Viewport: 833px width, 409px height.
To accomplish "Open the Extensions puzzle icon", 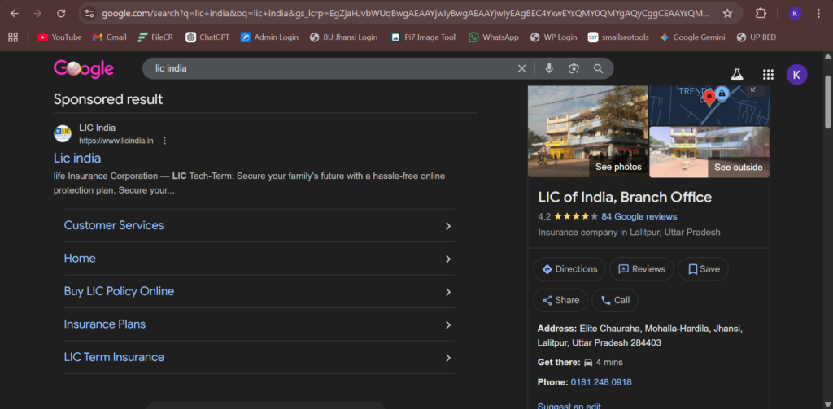I will (x=761, y=13).
